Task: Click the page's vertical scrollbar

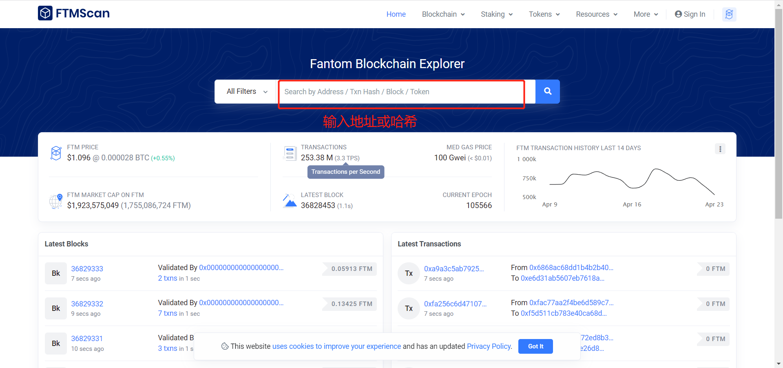Action: [779, 114]
